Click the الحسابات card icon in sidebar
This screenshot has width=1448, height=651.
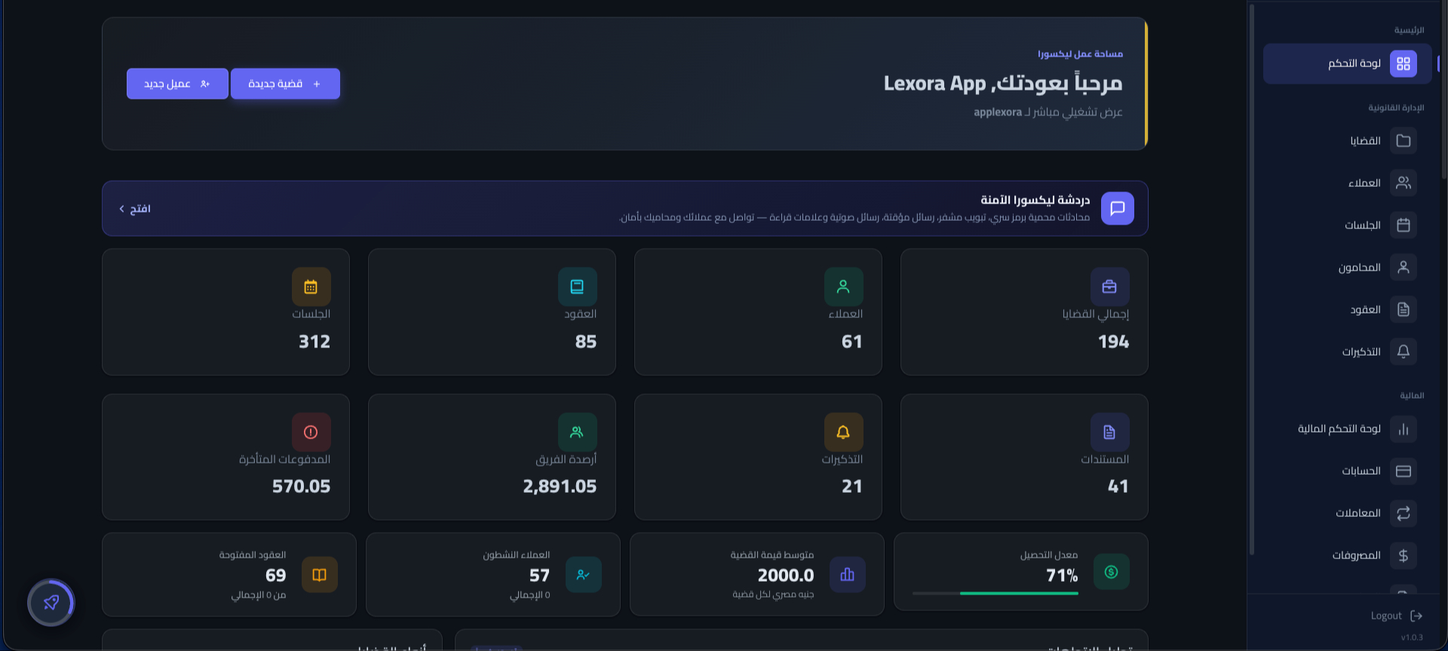tap(1403, 472)
